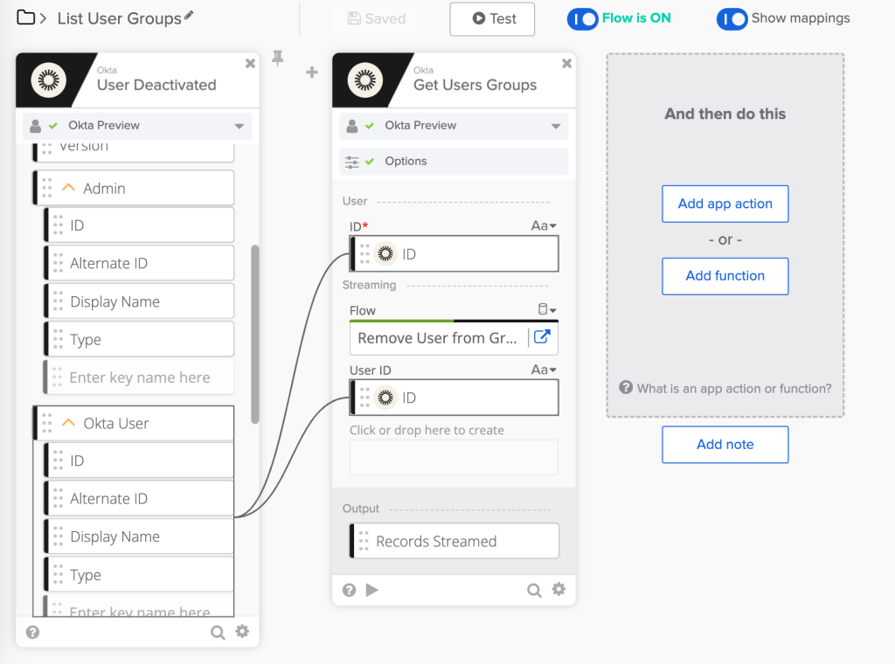Click the plus icon between the cards
The image size is (895, 664).
click(311, 73)
